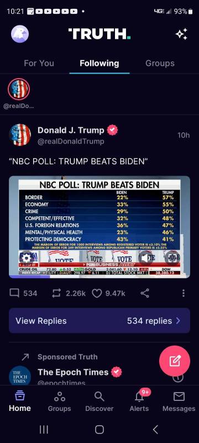Open the three-dot post options menu
199x443 pixels.
[x=184, y=293]
